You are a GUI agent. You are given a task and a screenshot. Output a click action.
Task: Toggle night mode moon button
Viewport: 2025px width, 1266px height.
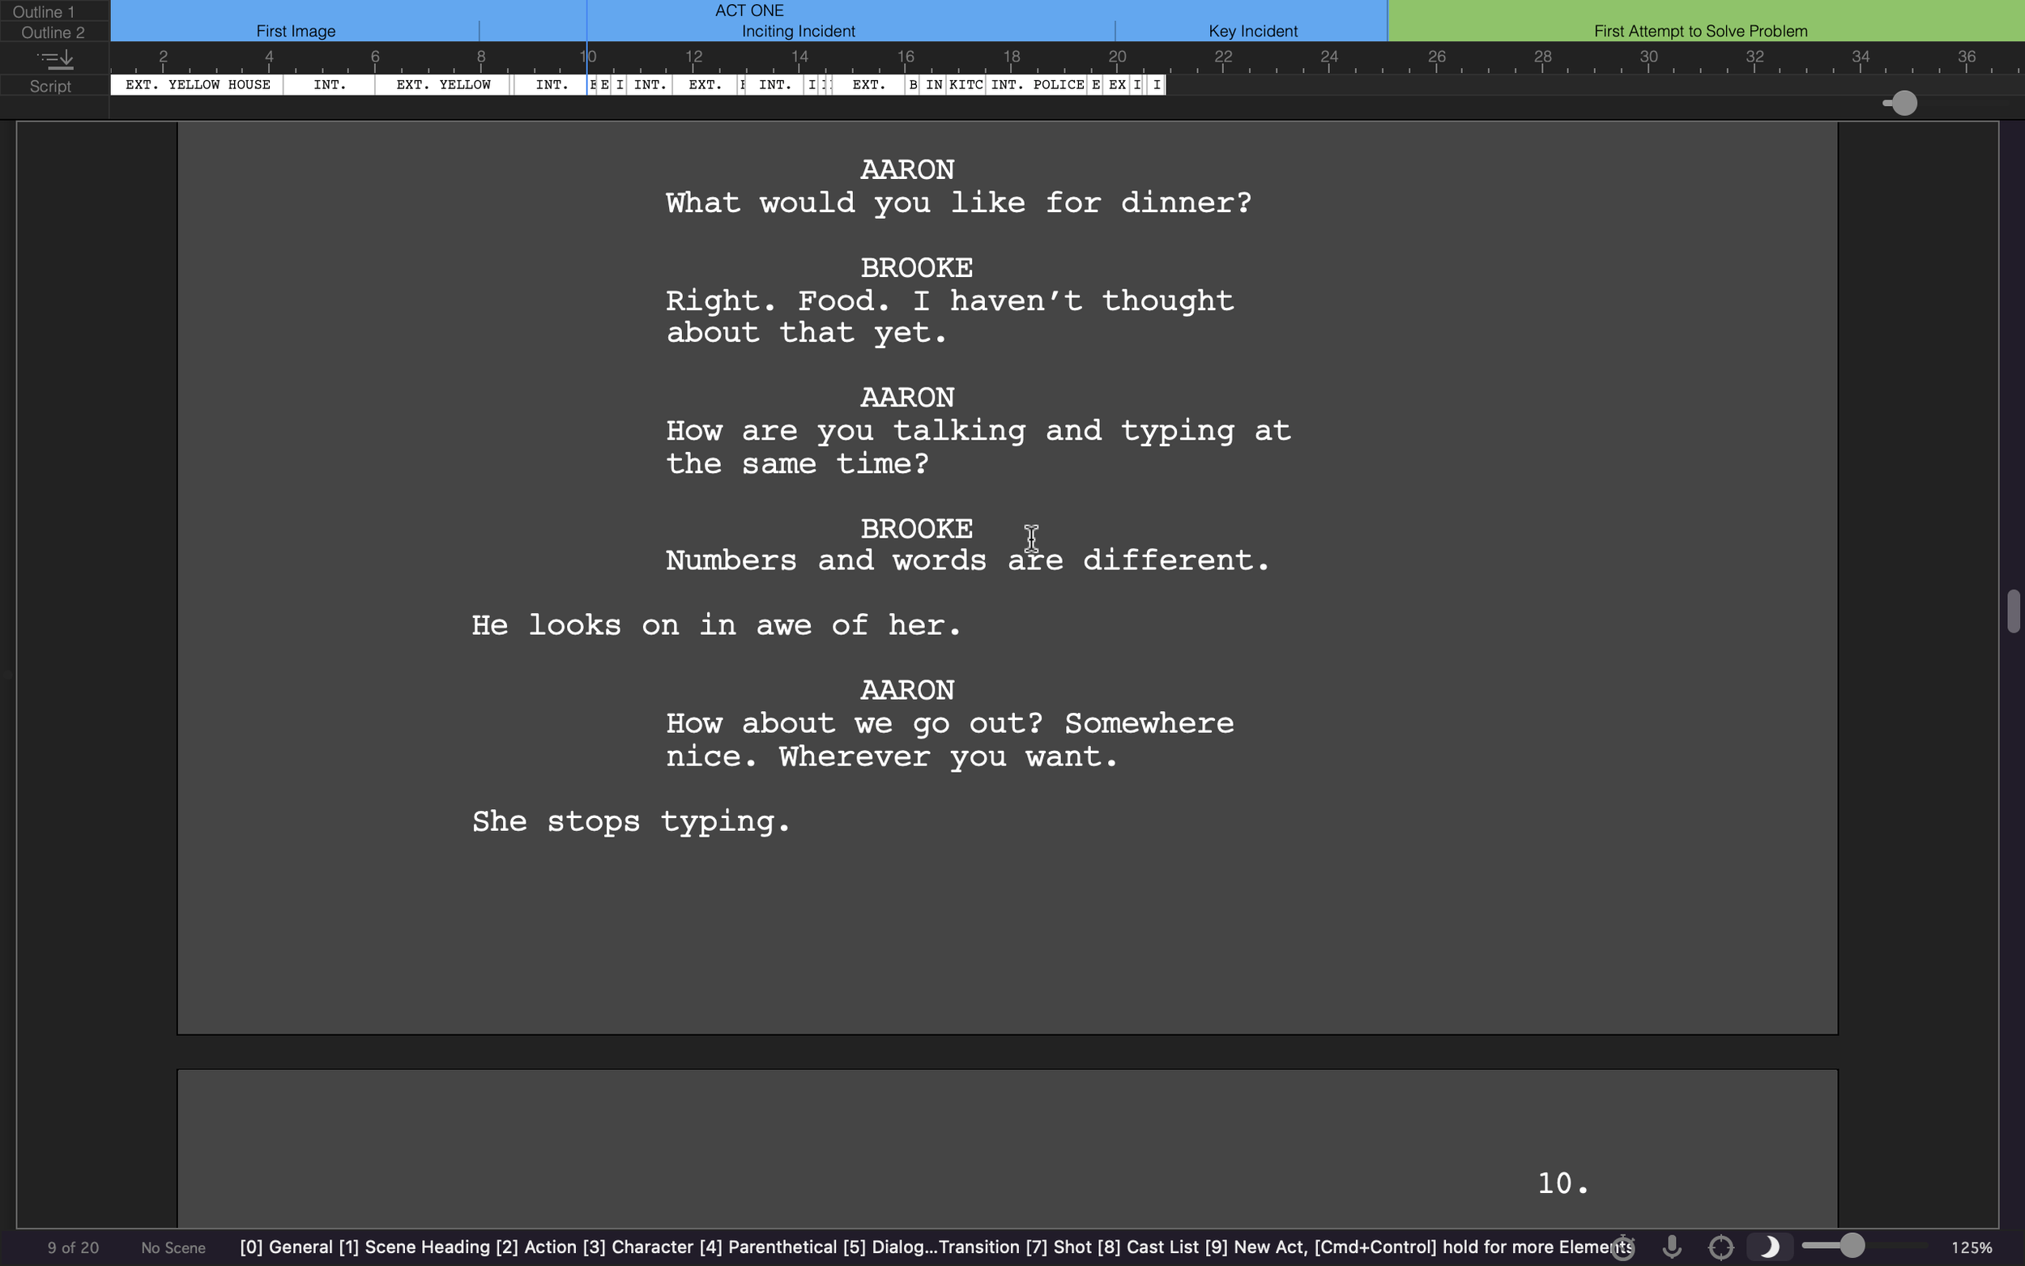click(1769, 1247)
